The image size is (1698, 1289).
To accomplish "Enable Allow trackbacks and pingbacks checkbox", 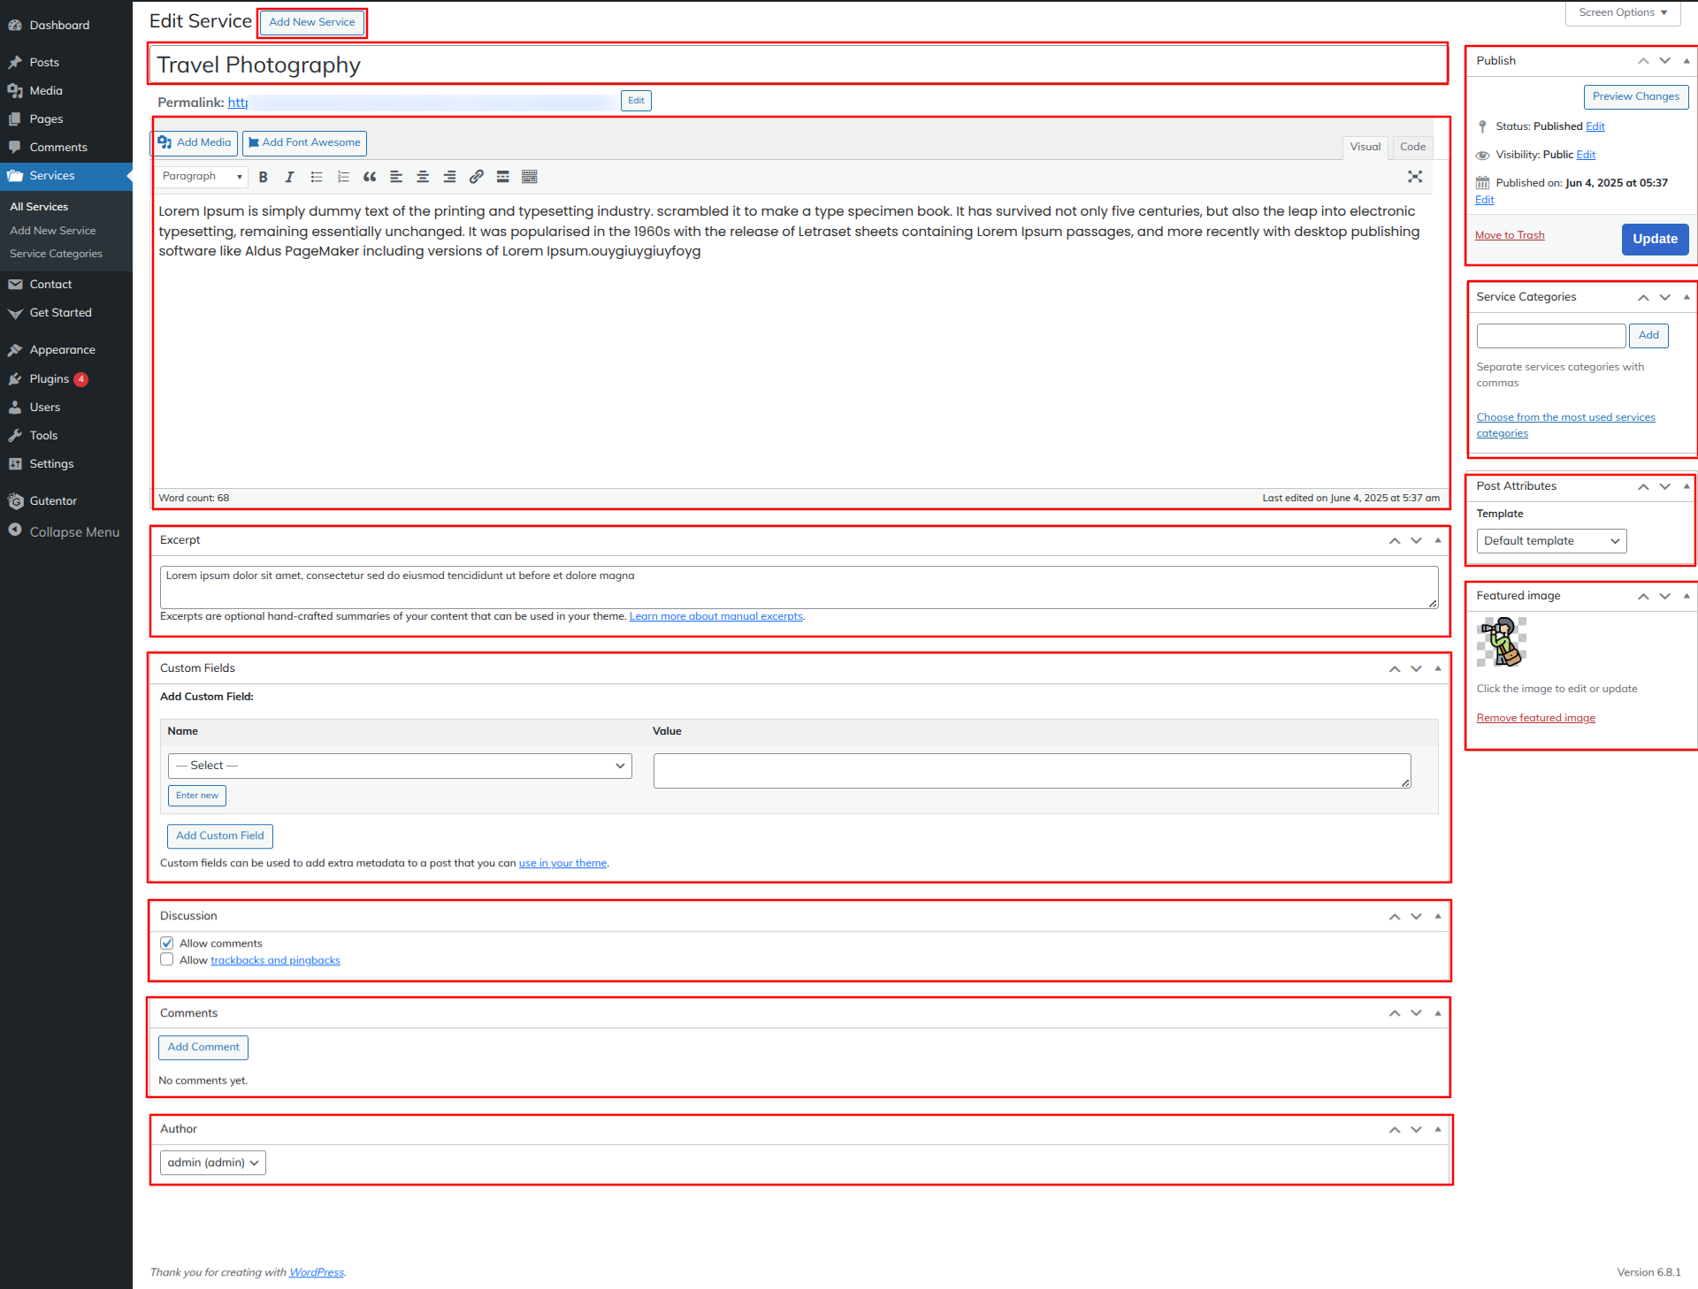I will (166, 959).
